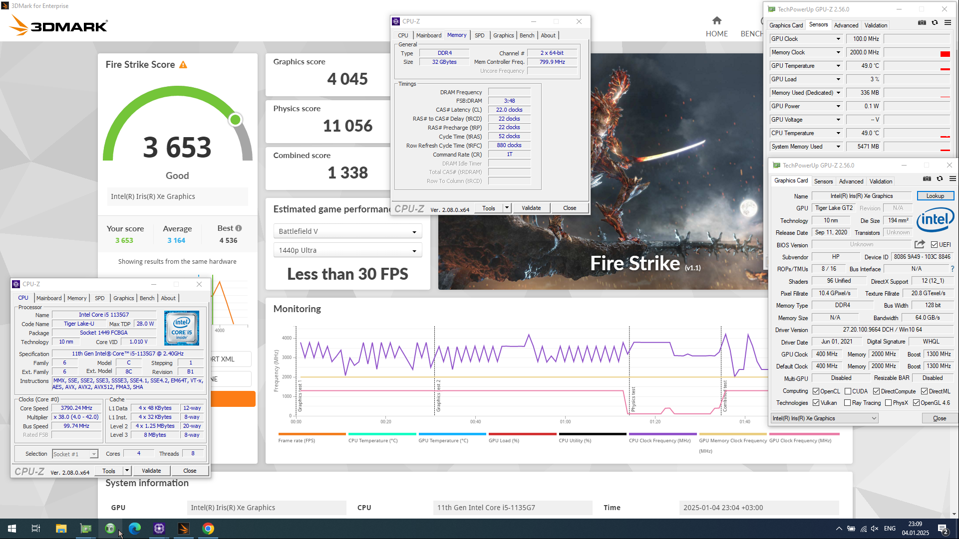Viewport: 959px width, 539px height.
Task: Open hamburger menu in the GPU-Z Sensors window
Action: click(948, 23)
